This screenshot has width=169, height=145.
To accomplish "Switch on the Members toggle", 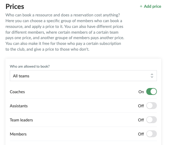I will pyautogui.click(x=151, y=134).
